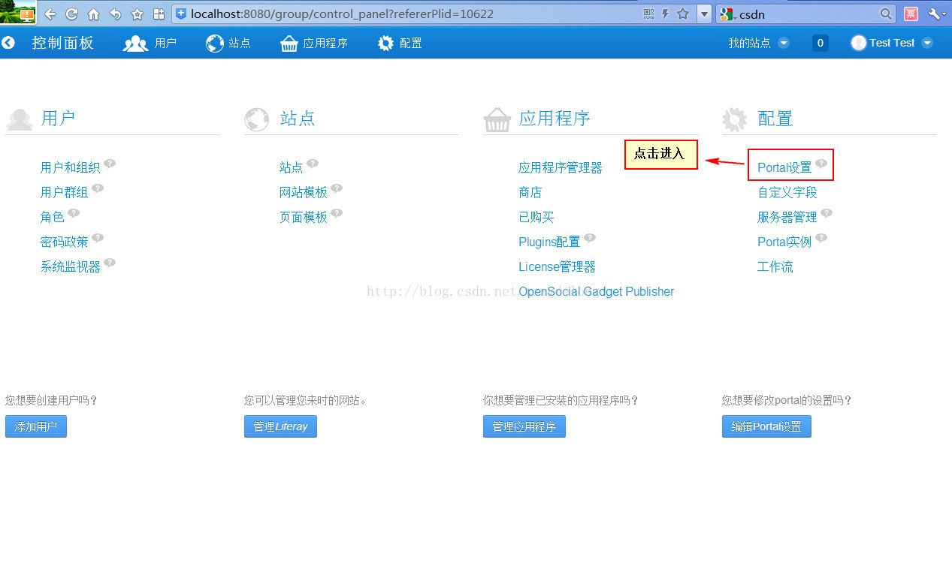Show help tooltip beside 用户和组织

(x=110, y=163)
